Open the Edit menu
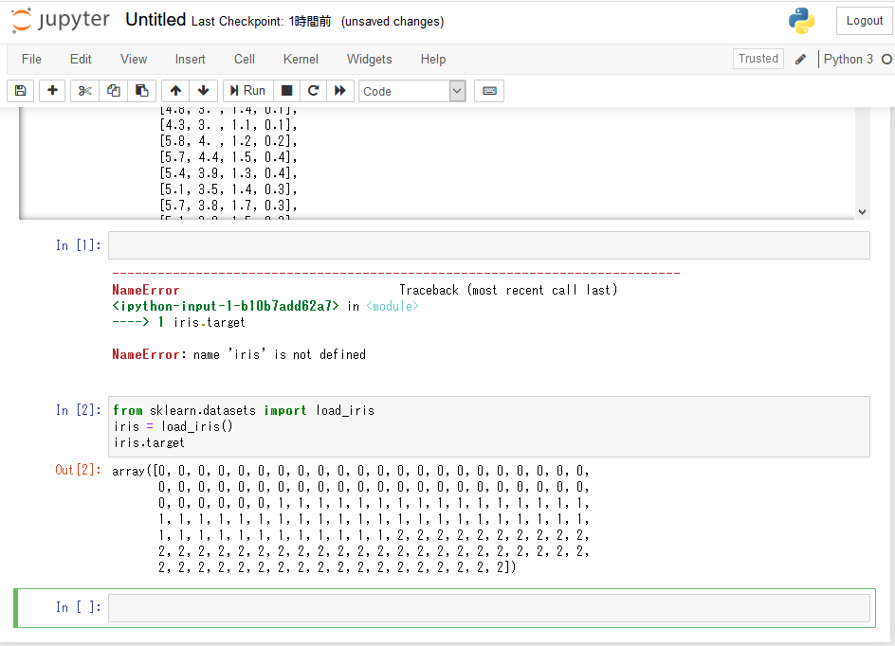Viewport: 895px width, 646px height. (x=81, y=60)
